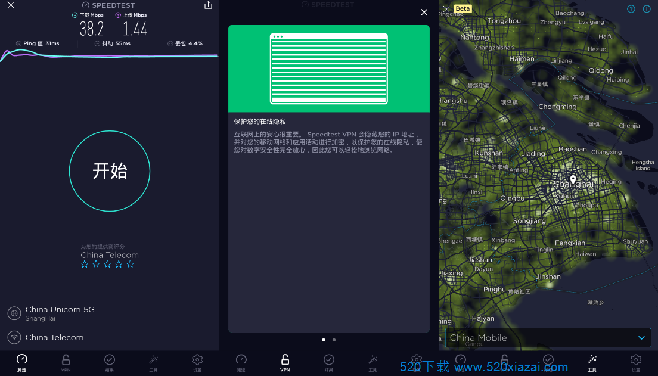
Task: Tap the Jiading label on map
Action: 533,154
